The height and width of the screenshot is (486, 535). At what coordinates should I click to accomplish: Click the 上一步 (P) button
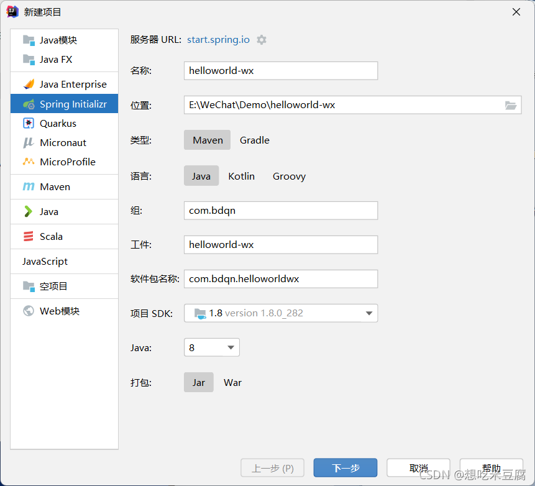point(272,467)
